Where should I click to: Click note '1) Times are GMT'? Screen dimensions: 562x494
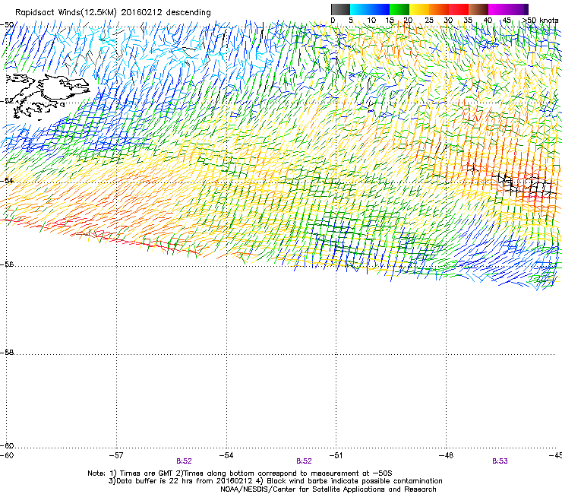(x=141, y=473)
